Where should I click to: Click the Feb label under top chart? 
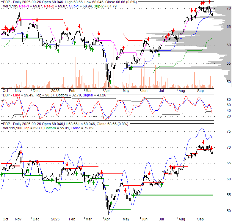coord(72,91)
